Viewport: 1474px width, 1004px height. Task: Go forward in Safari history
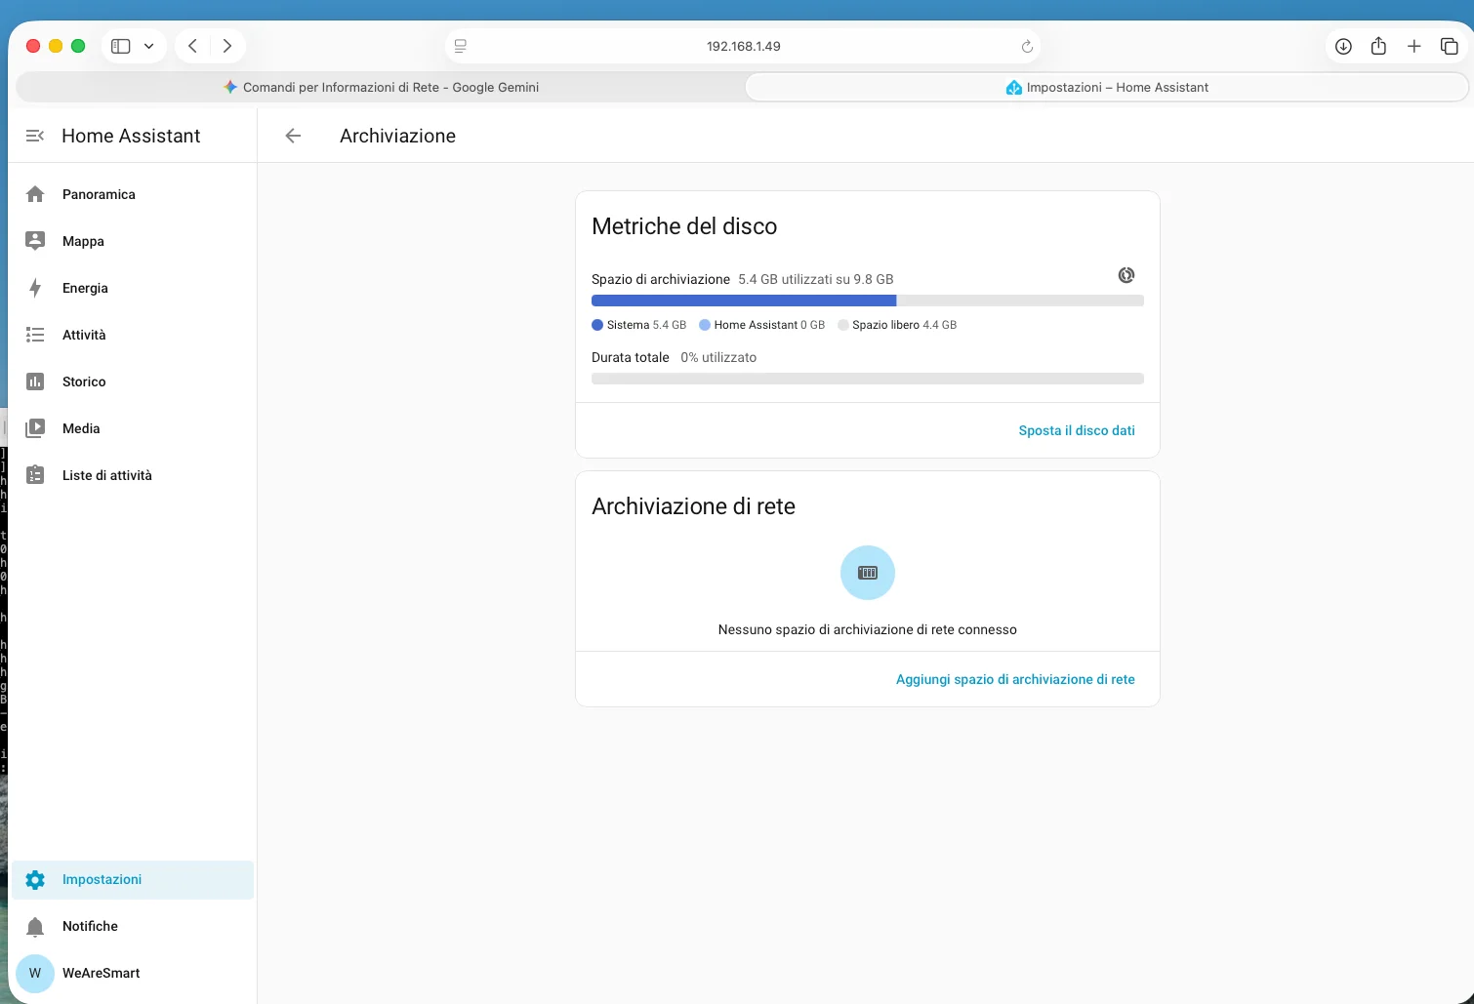pos(227,46)
